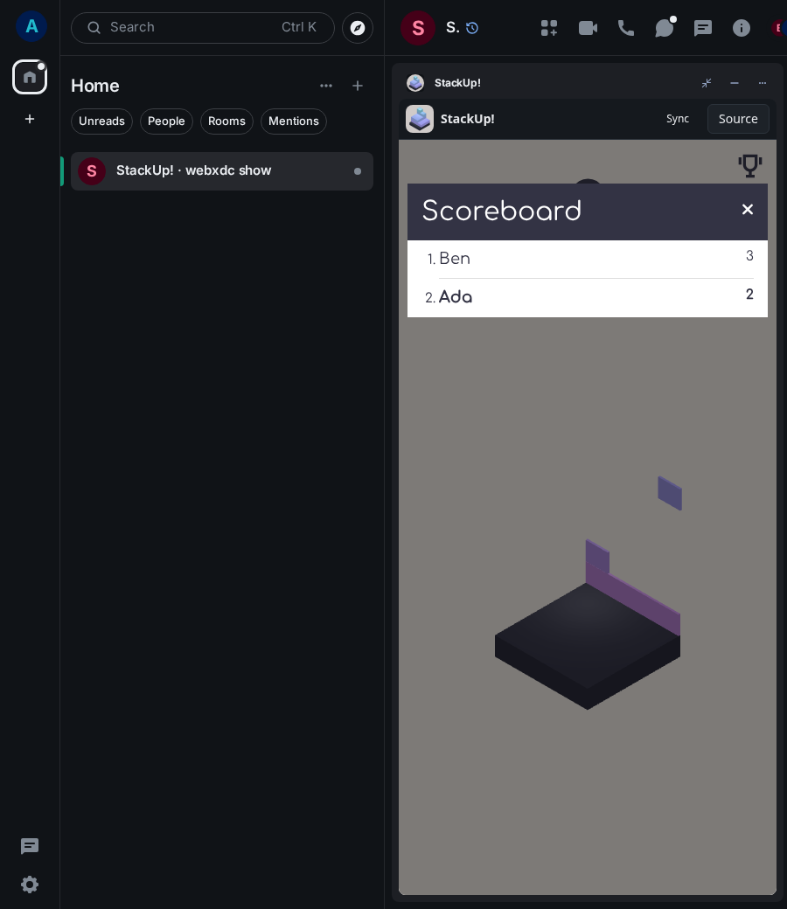Click the Sync button
This screenshot has height=909, width=787.
click(x=678, y=119)
